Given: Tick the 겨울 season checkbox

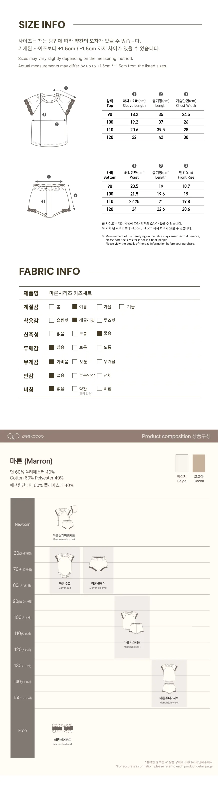Looking at the screenshot, I should point(122,307).
